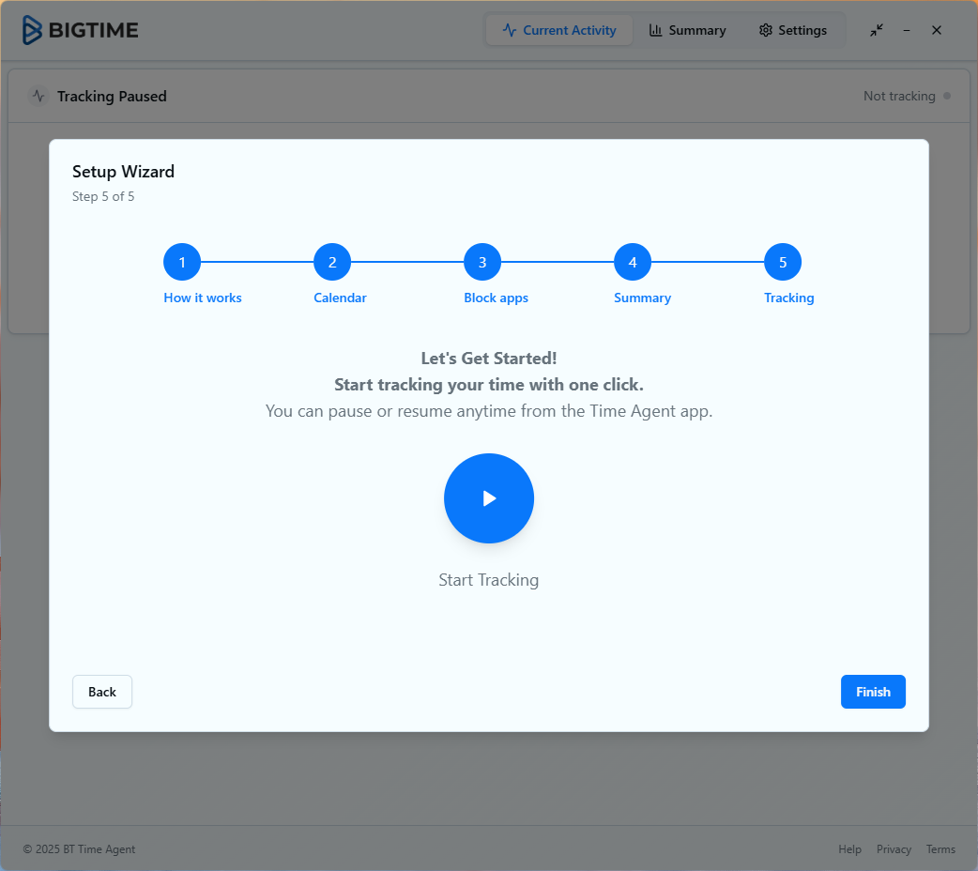Click the Settings gear icon

click(765, 30)
